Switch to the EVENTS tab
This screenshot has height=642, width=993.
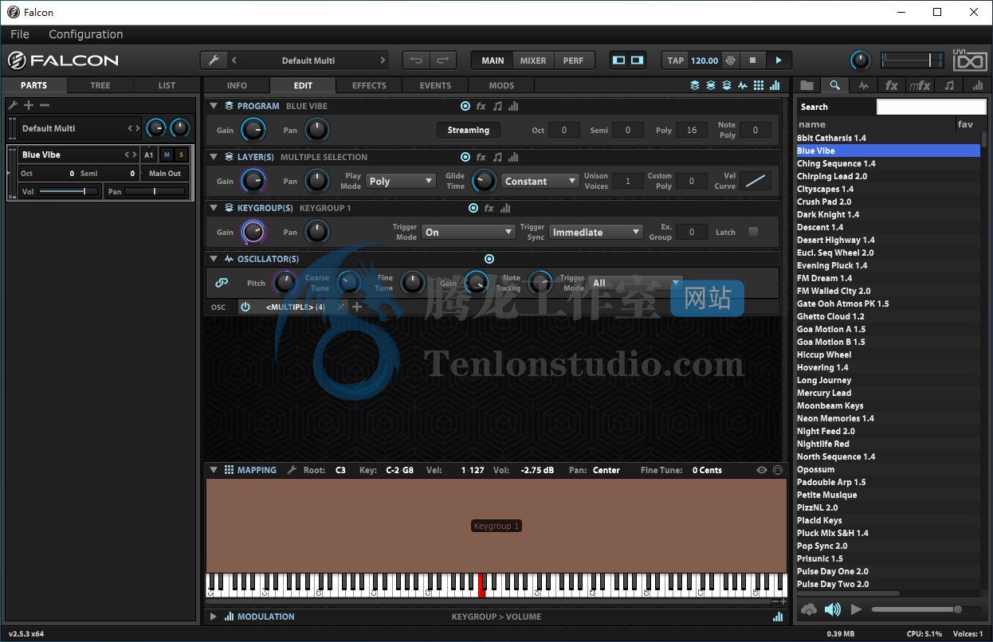[x=435, y=85]
